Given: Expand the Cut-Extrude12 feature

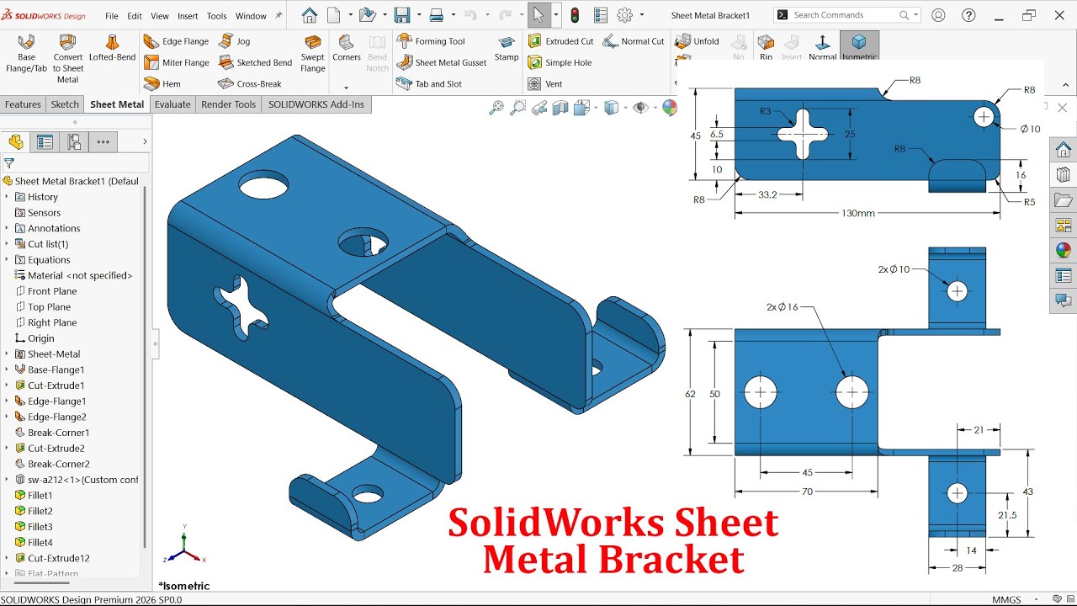Looking at the screenshot, I should tap(7, 558).
